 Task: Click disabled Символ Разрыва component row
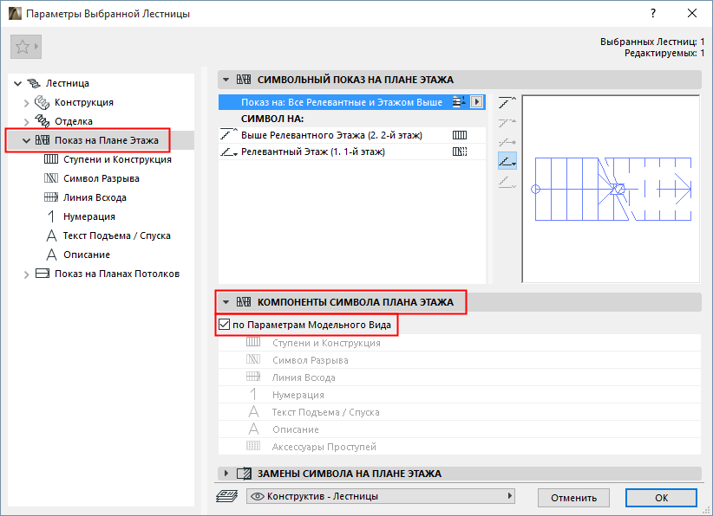pos(459,360)
